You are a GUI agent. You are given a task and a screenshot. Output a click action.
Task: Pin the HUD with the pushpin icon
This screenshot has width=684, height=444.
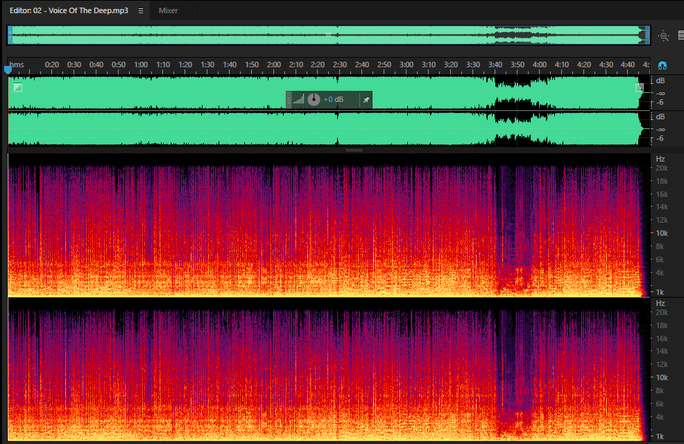(x=366, y=100)
